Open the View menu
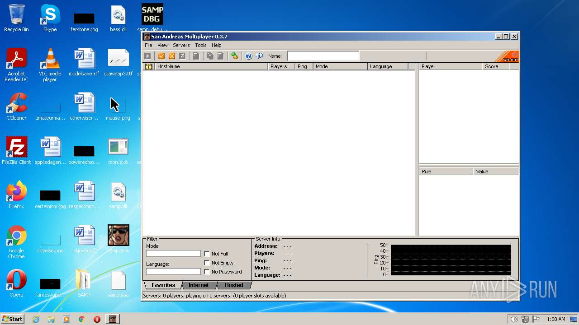579x325 pixels. (x=162, y=45)
